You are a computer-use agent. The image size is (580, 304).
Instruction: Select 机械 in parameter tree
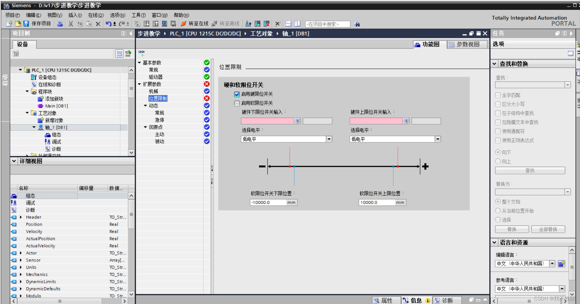tap(153, 91)
